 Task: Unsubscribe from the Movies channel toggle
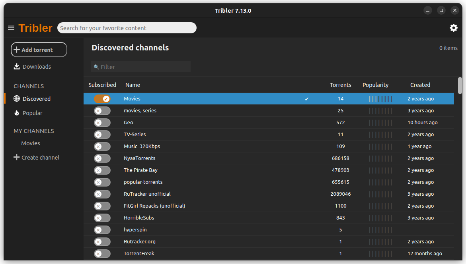pos(102,99)
